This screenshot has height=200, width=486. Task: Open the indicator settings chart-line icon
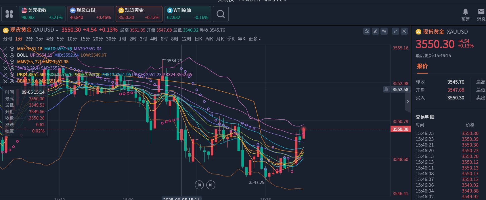pyautogui.click(x=367, y=31)
